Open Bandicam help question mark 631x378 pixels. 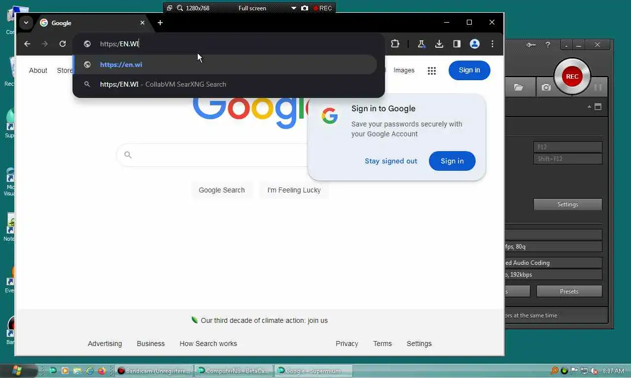548,45
